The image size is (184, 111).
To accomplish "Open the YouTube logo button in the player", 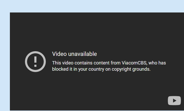I will pos(174,101).
